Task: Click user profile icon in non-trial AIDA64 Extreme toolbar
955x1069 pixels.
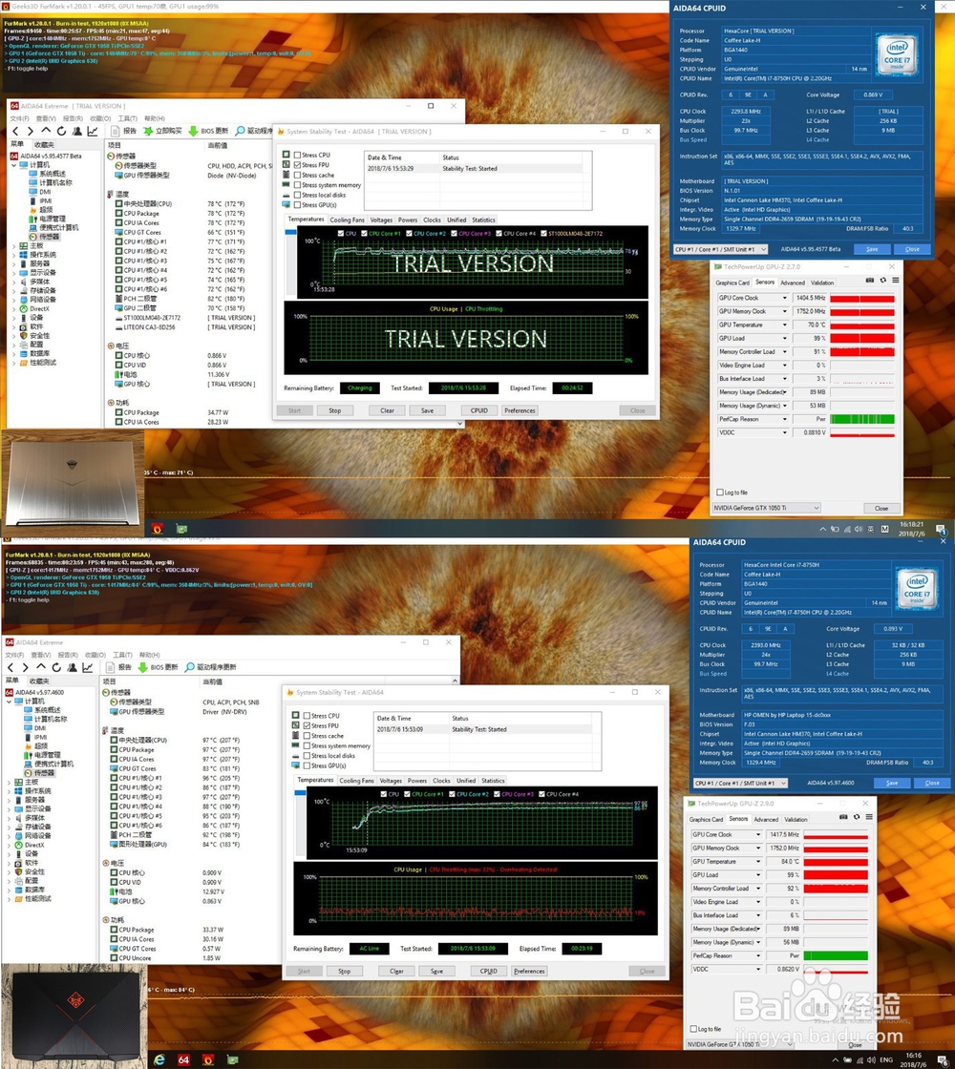Action: 73,667
